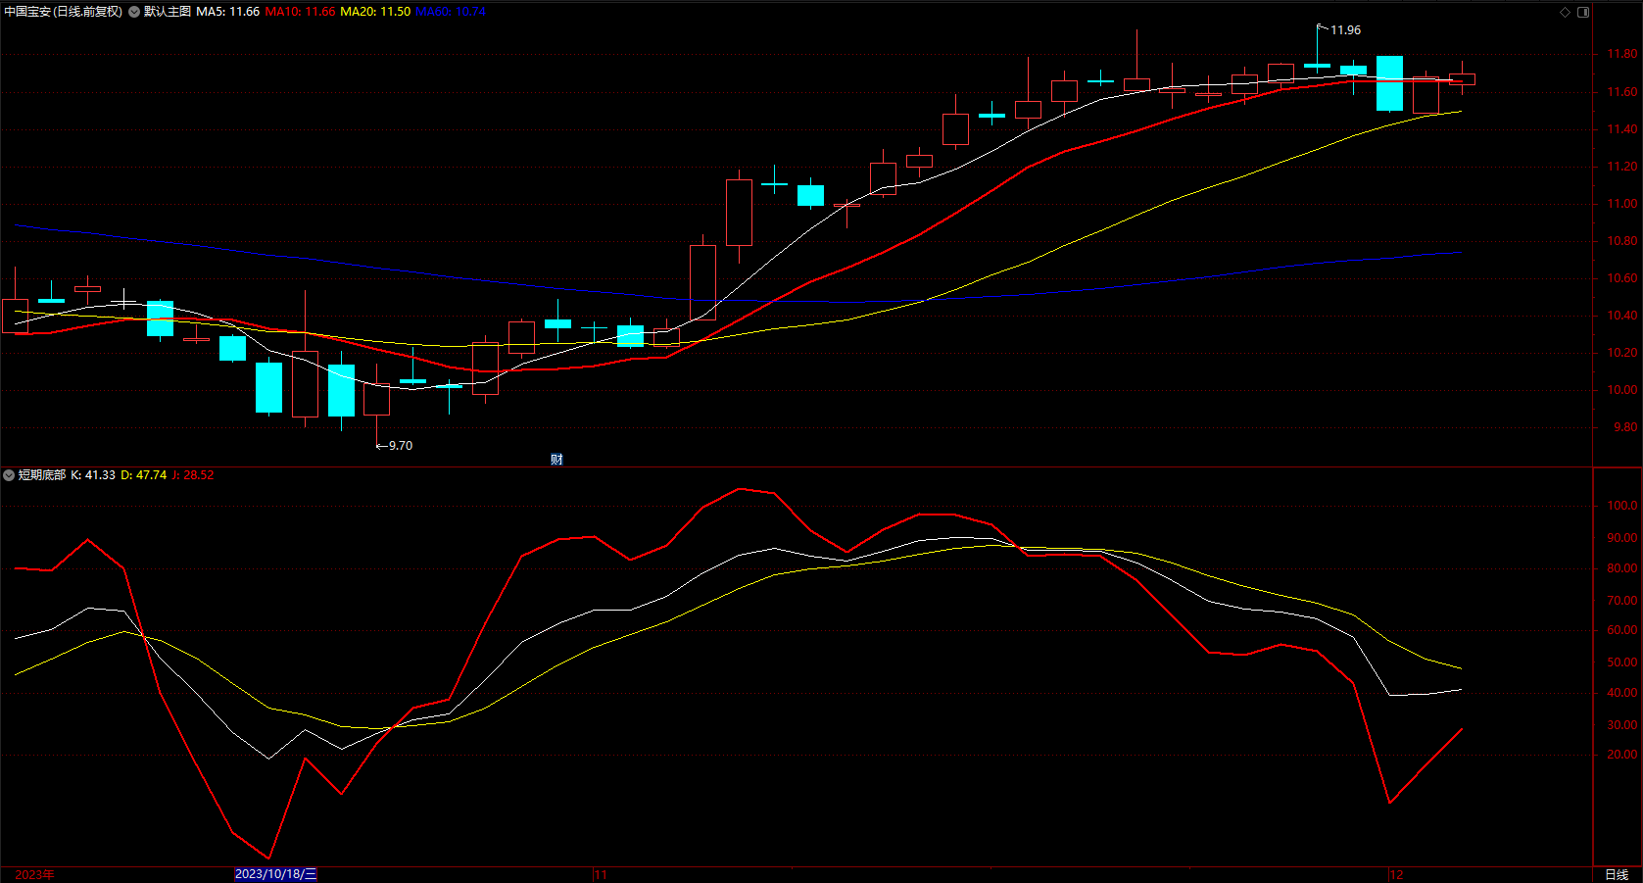This screenshot has width=1643, height=883.
Task: Click the 11.80 price axis label
Action: tap(1621, 55)
